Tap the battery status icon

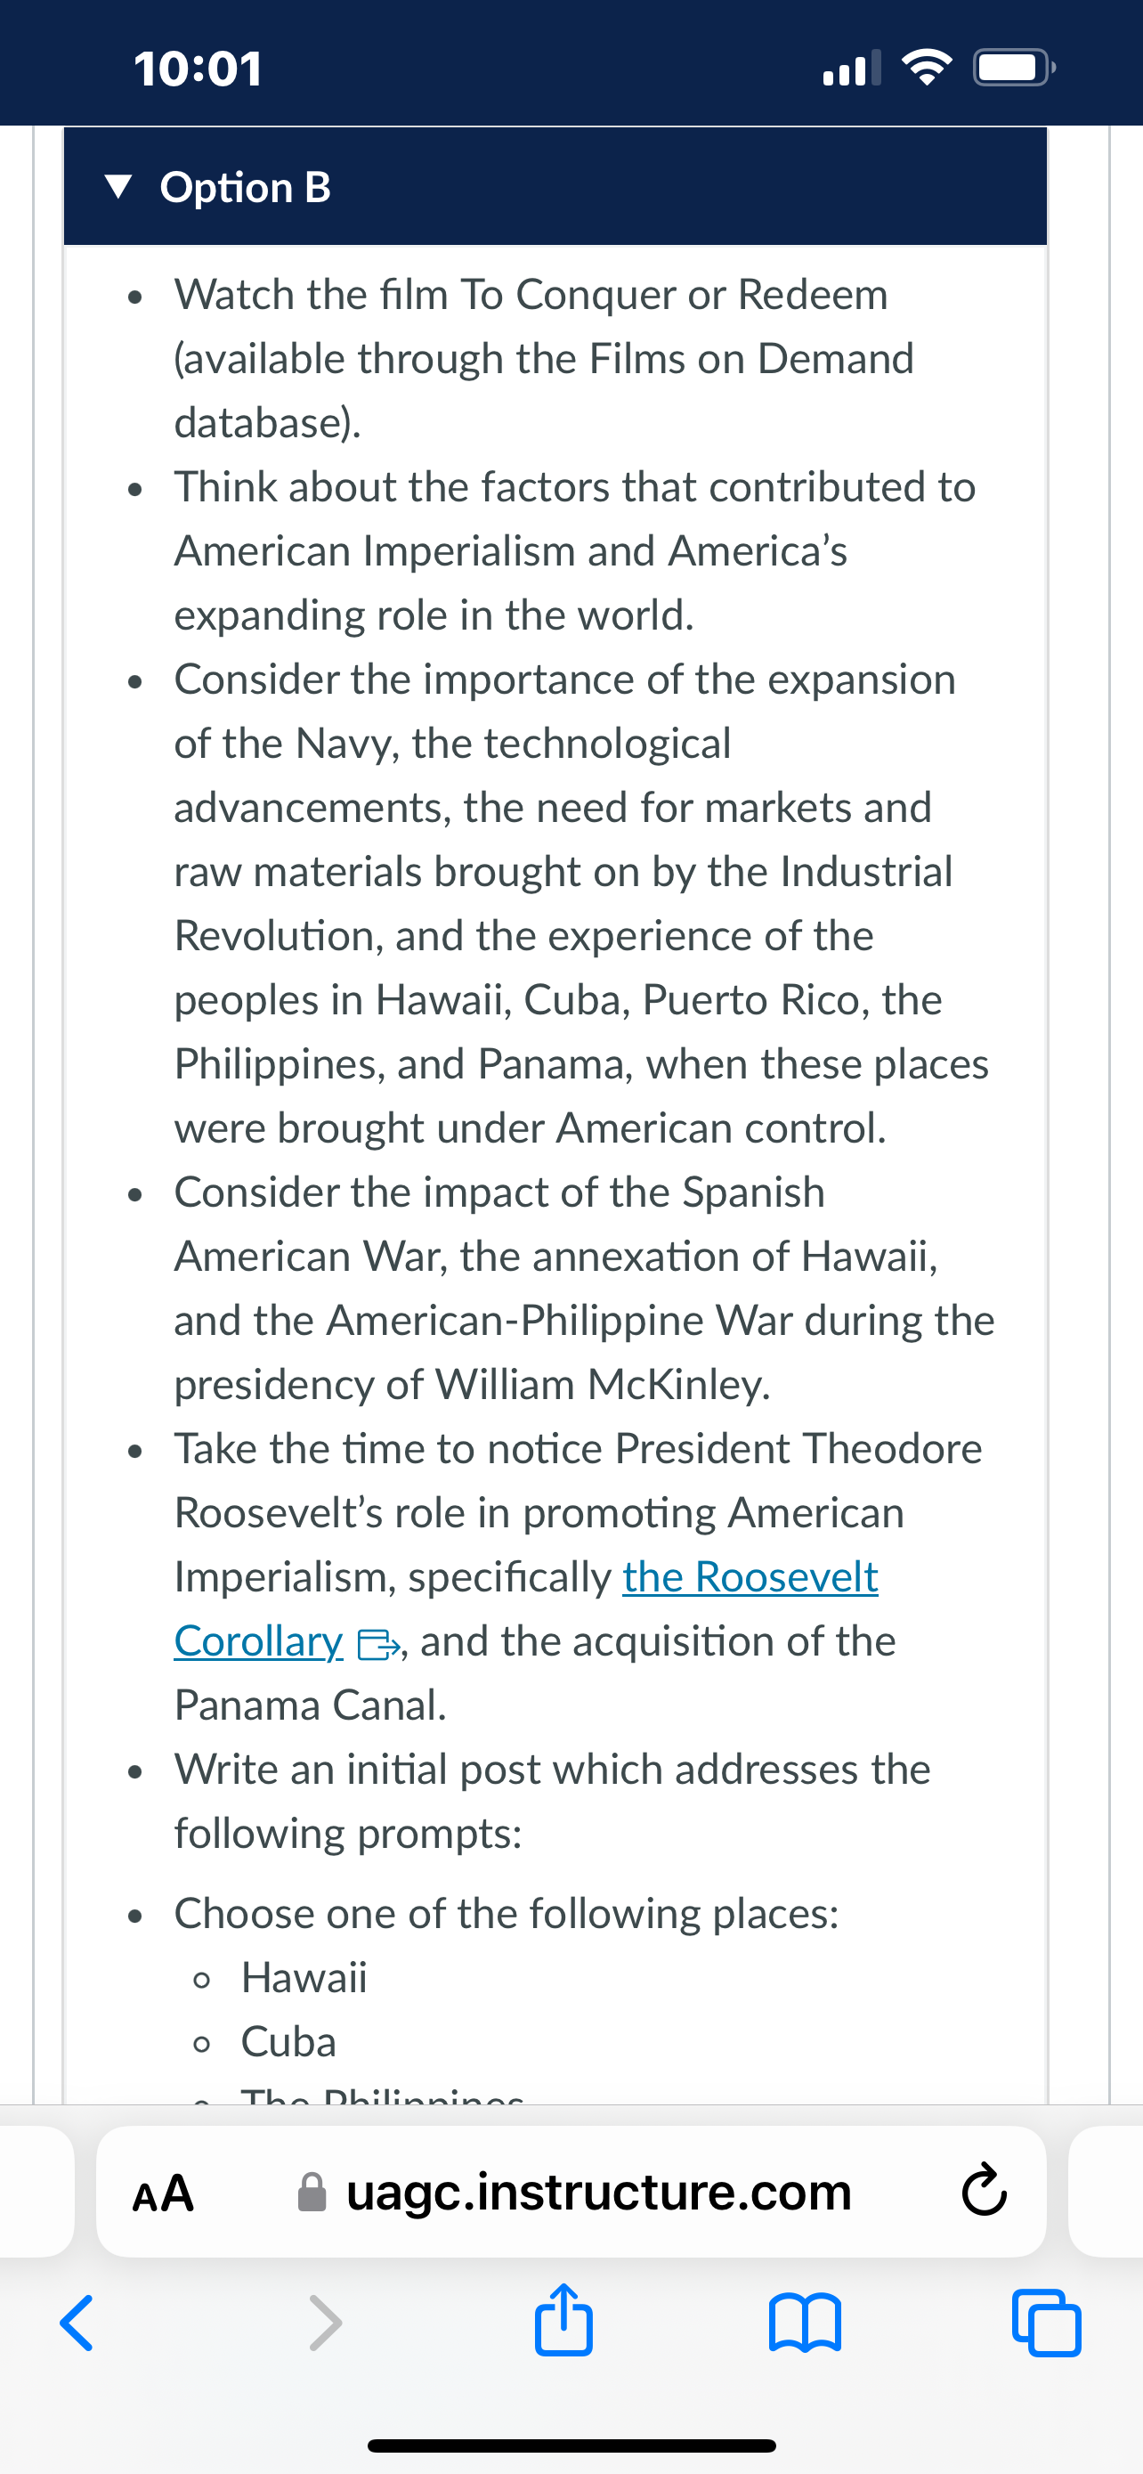[1015, 67]
